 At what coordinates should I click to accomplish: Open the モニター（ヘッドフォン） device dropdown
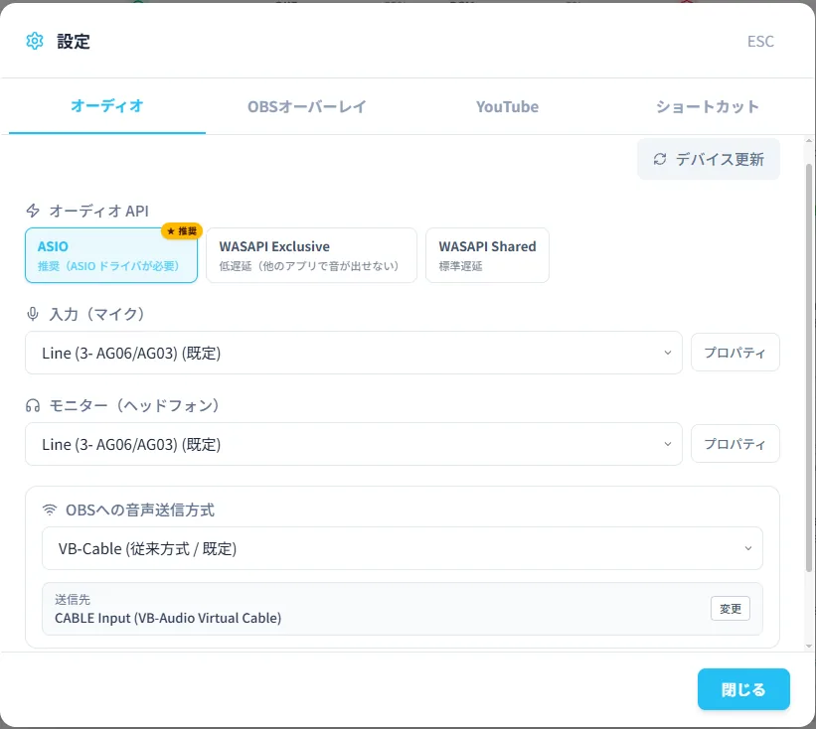(354, 444)
